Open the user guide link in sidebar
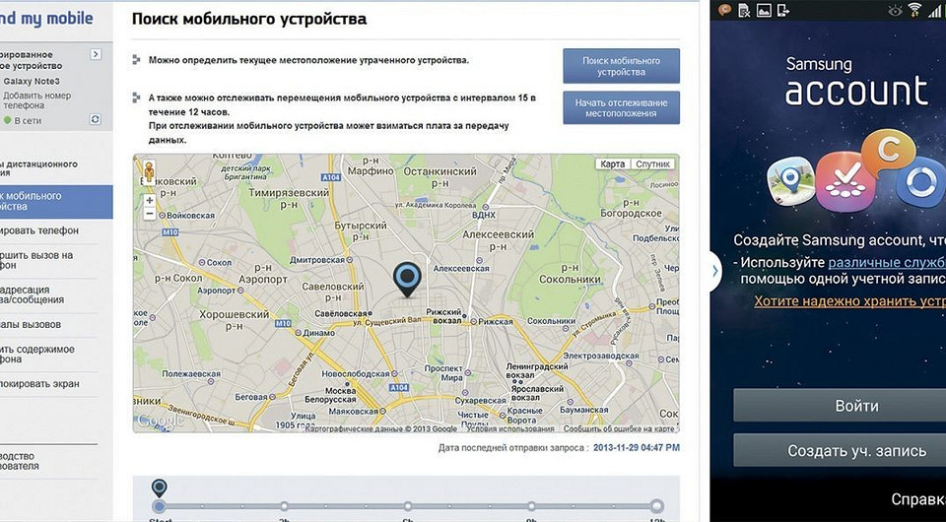 pos(20,461)
